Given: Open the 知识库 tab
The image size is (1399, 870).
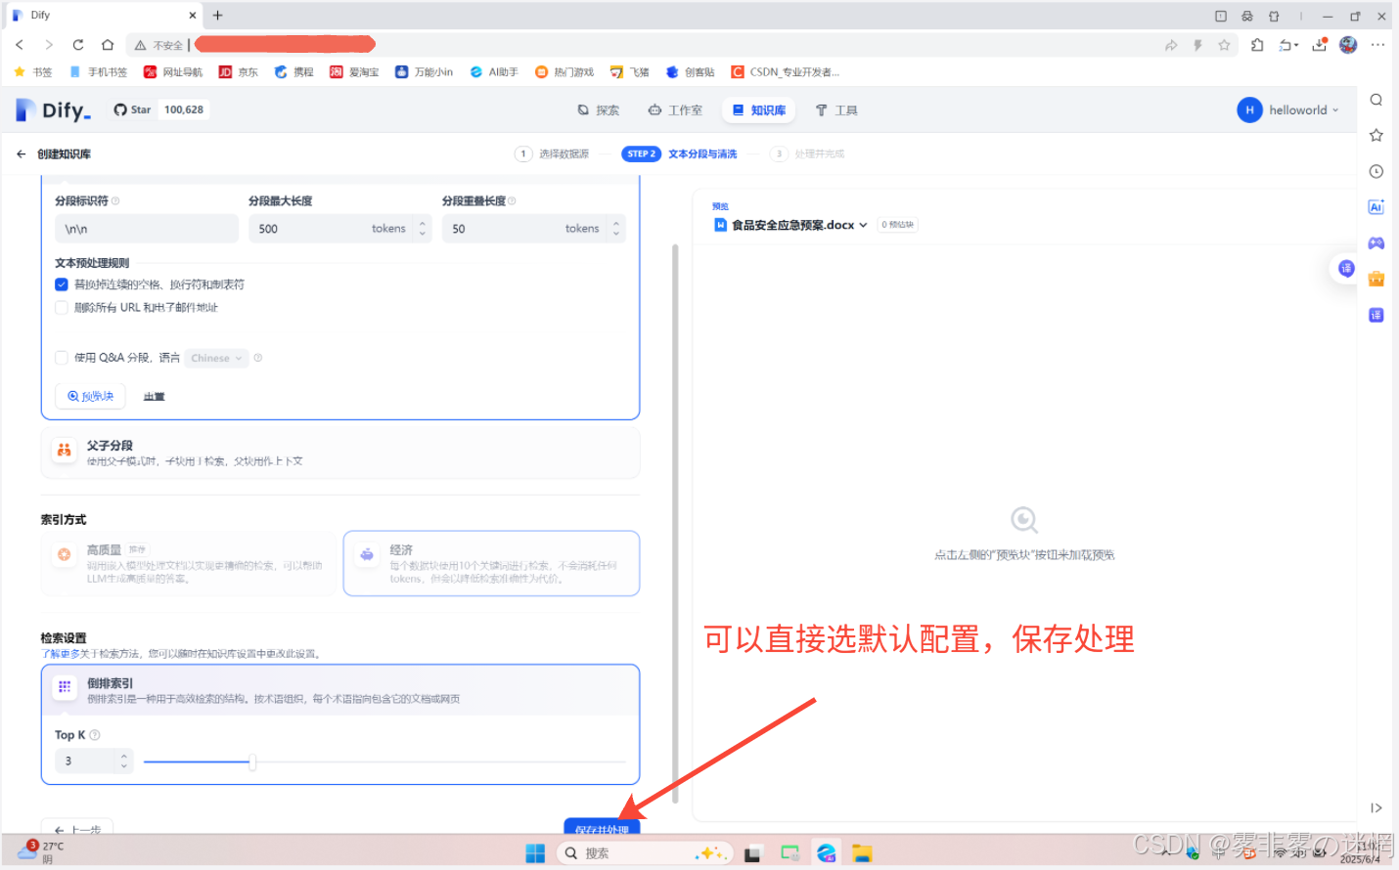Looking at the screenshot, I should pyautogui.click(x=759, y=110).
